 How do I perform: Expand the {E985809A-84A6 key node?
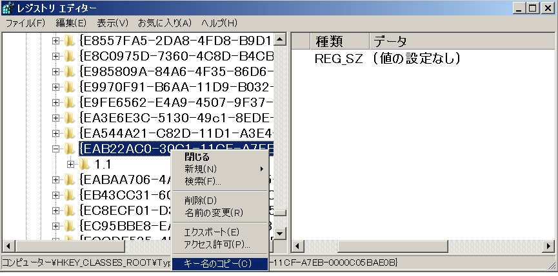(55, 71)
